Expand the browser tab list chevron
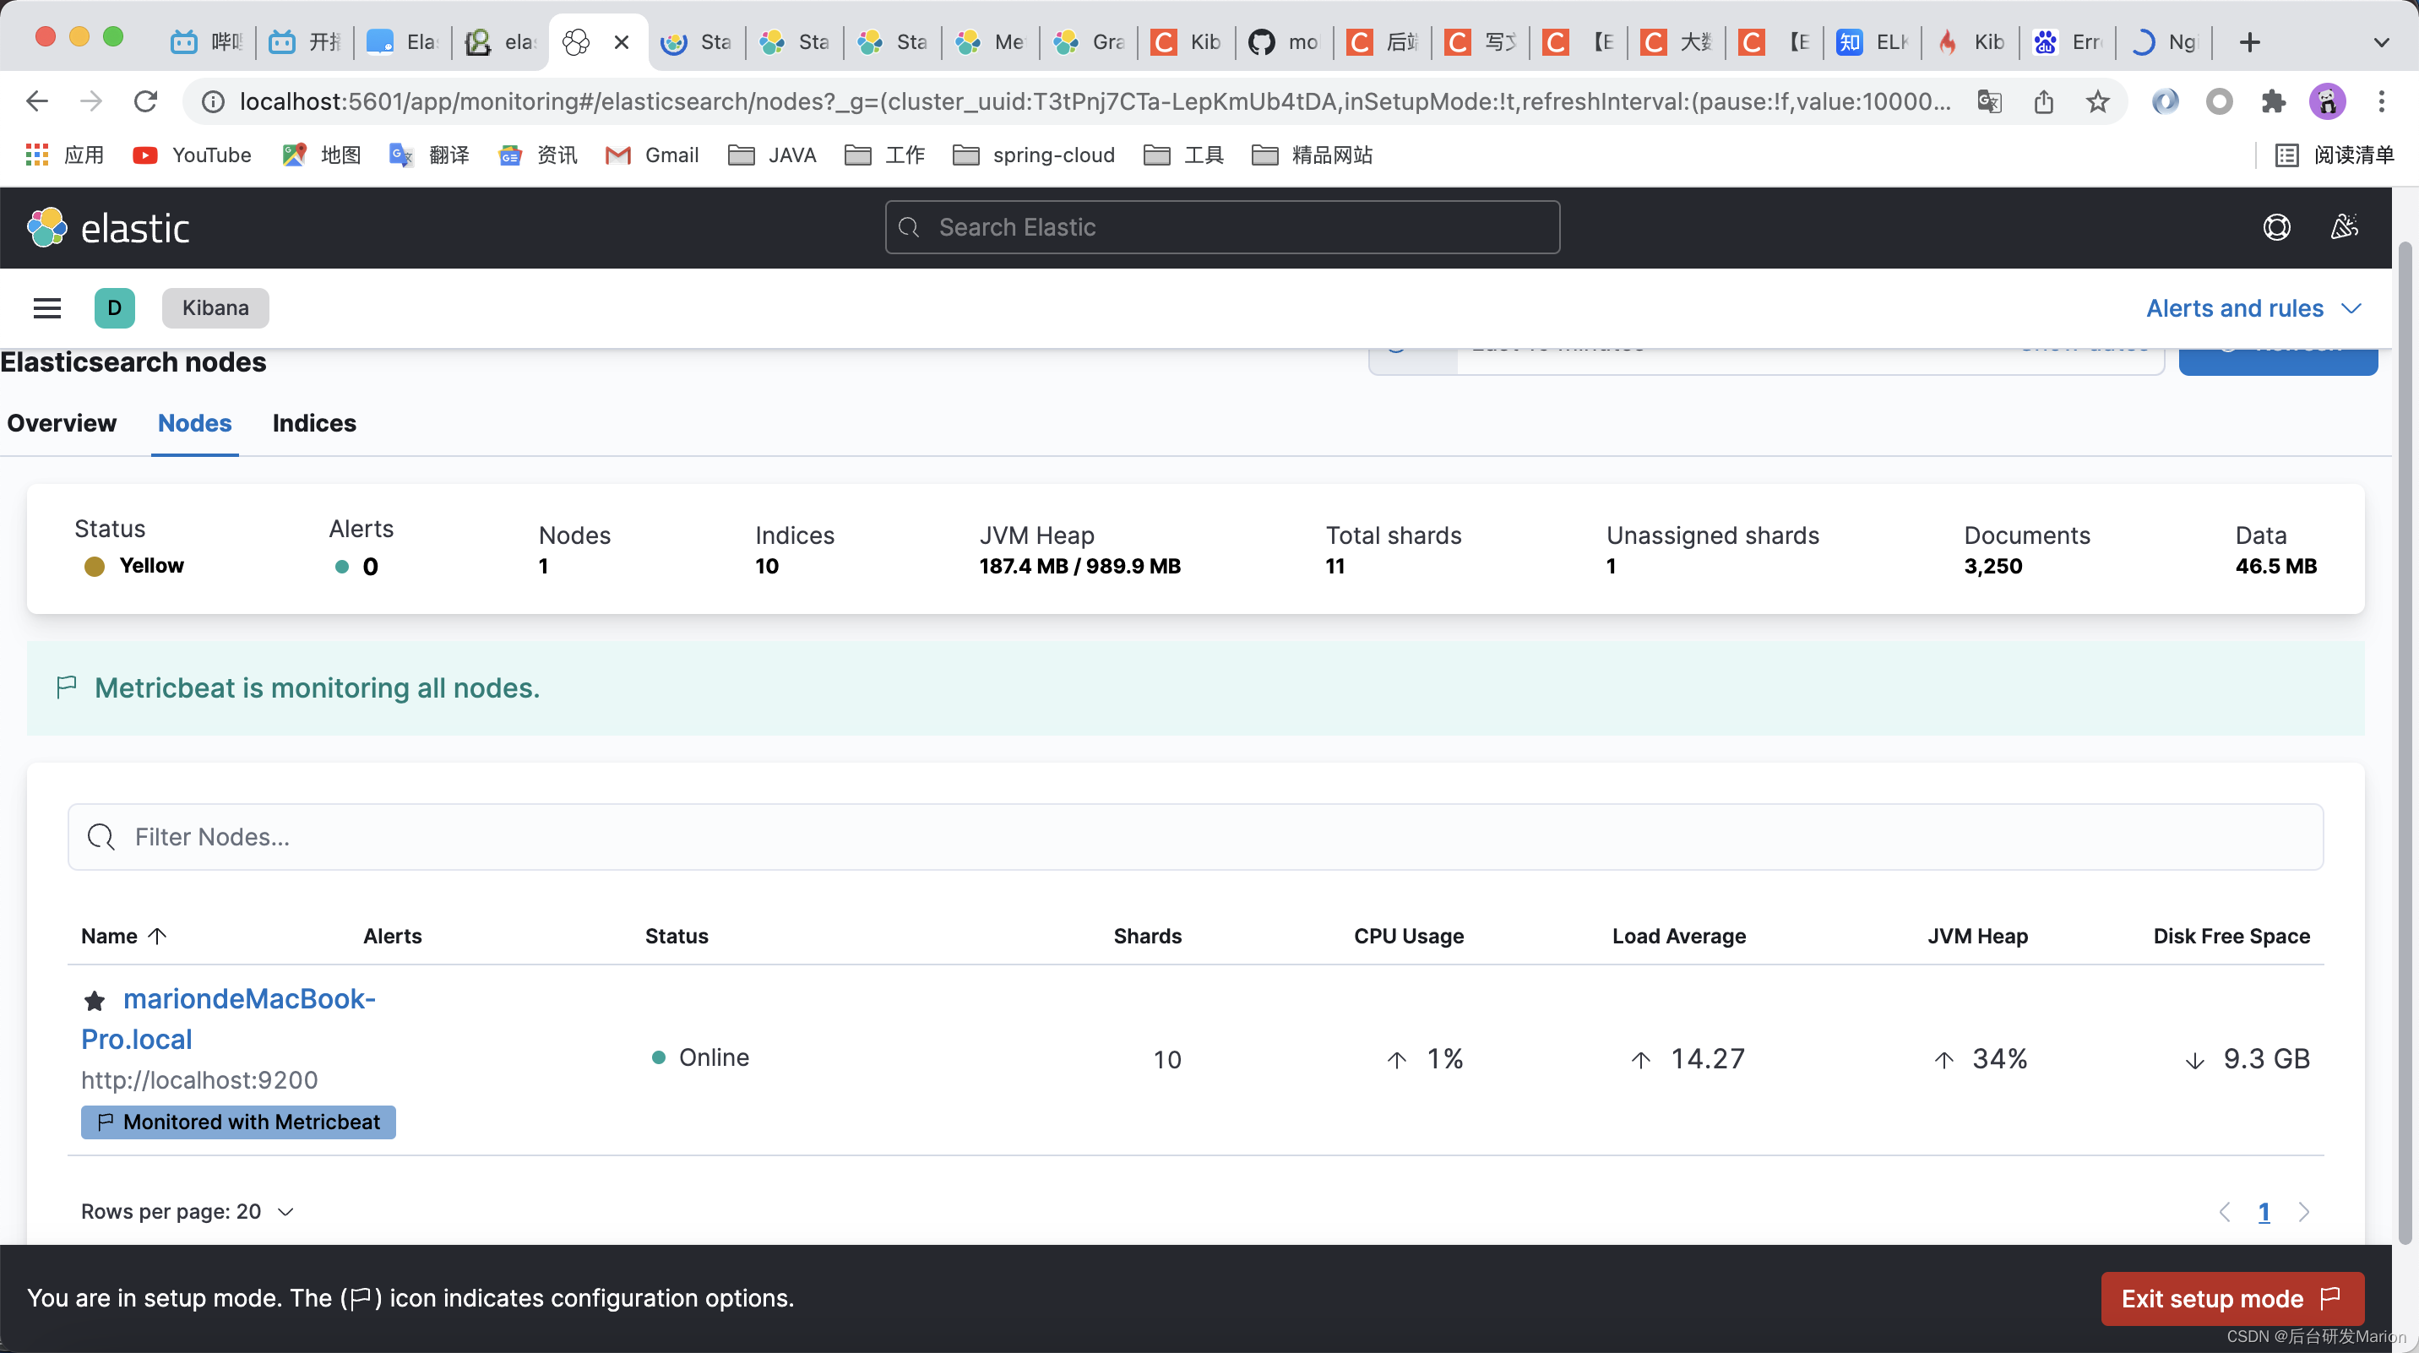This screenshot has width=2419, height=1353. [2380, 42]
